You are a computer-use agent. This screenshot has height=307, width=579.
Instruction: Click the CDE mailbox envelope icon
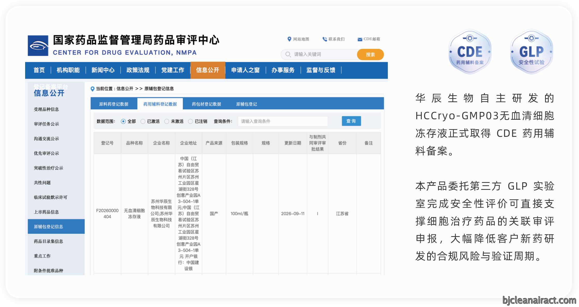[360, 39]
